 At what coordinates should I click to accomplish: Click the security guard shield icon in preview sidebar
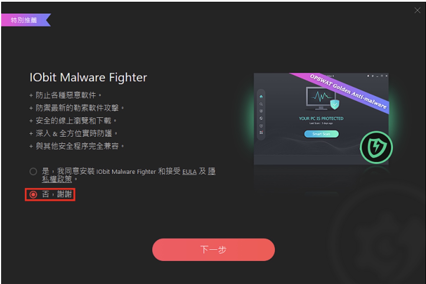coord(261,111)
